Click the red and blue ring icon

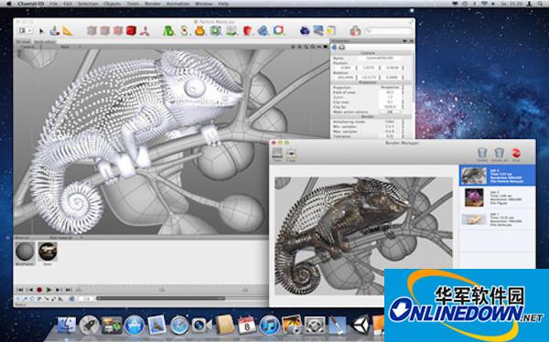pos(278,30)
